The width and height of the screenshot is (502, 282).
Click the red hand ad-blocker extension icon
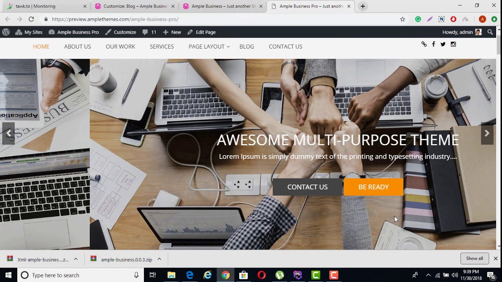coord(453,19)
